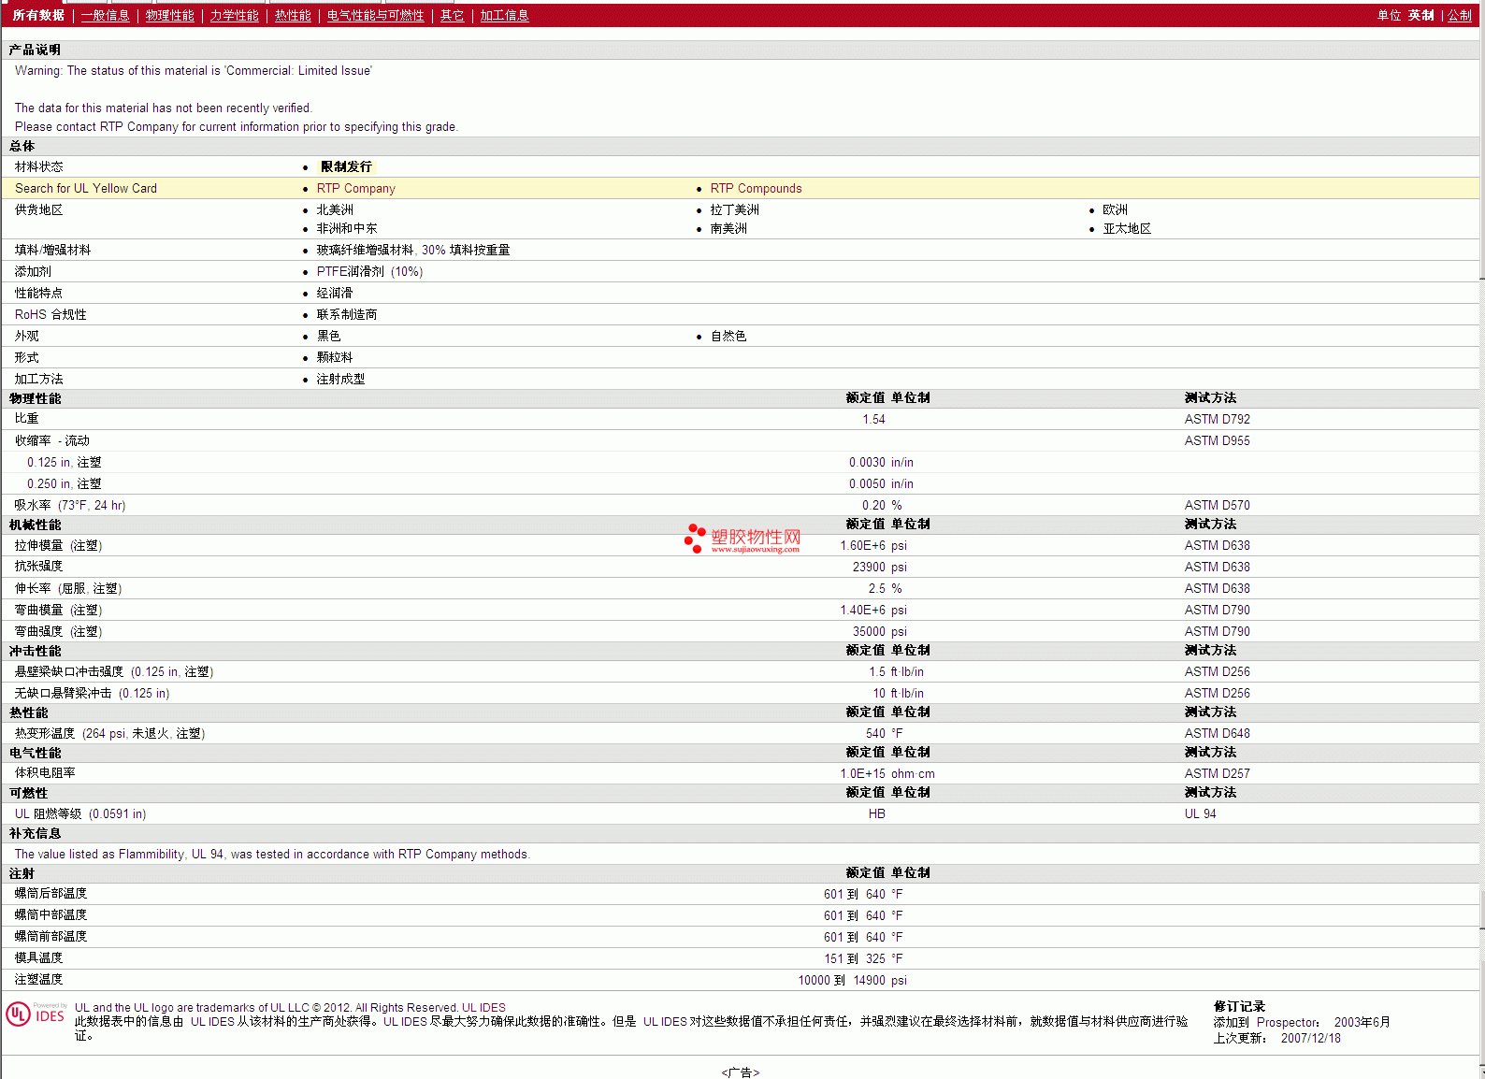Switch to the 一般信息 tab
The width and height of the screenshot is (1485, 1079).
[x=105, y=16]
